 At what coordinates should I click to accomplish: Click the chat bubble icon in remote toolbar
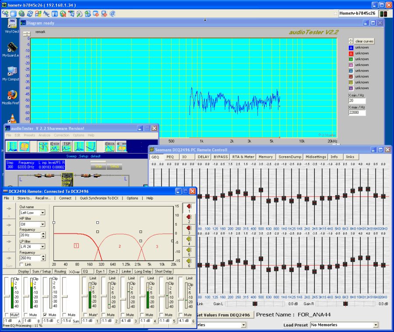click(113, 14)
